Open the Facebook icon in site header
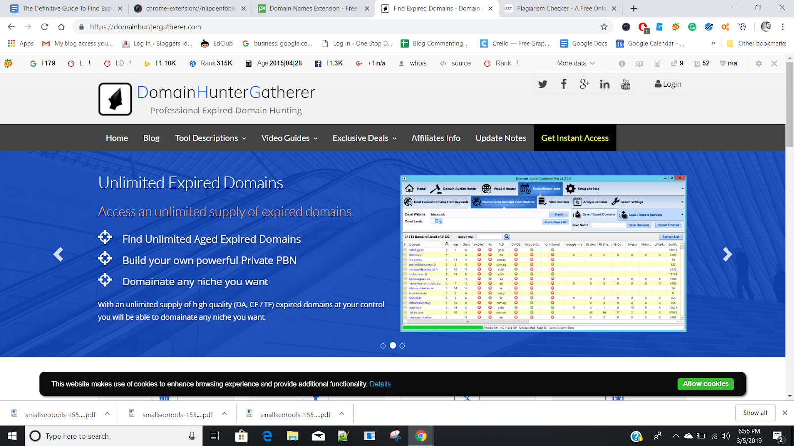Screen dimensions: 794x446 pos(564,84)
